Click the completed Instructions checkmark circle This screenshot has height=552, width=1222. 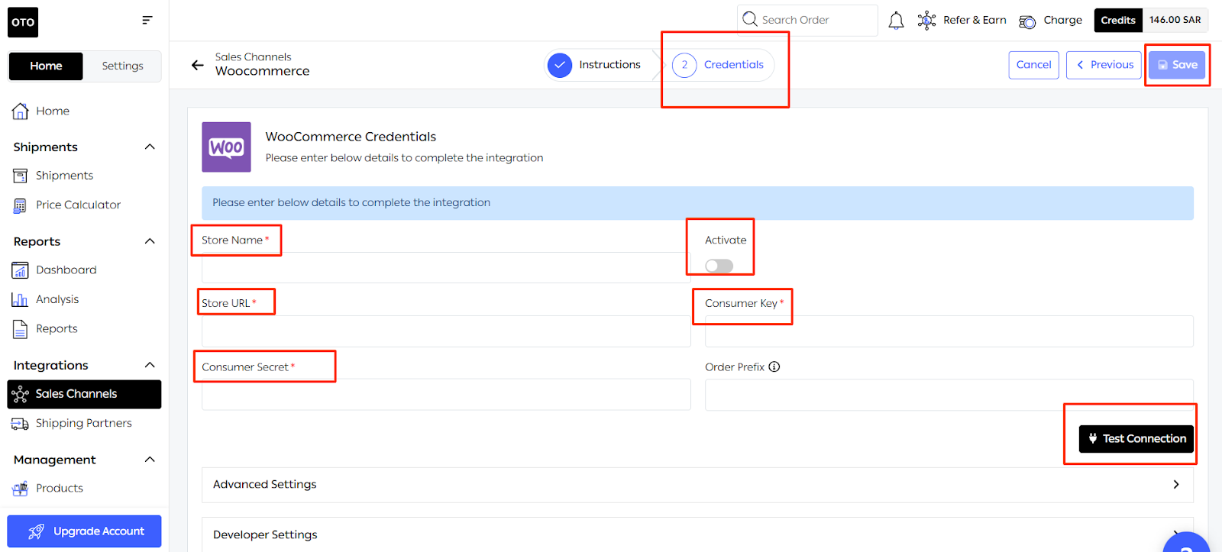pyautogui.click(x=560, y=65)
